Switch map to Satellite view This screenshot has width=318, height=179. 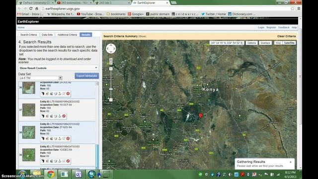[x=289, y=43]
